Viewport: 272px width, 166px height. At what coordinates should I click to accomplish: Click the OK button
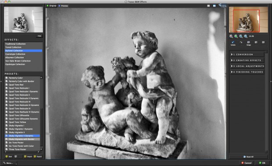tap(262, 163)
